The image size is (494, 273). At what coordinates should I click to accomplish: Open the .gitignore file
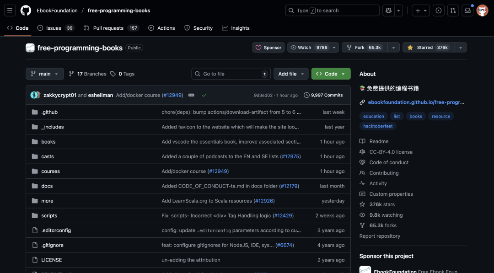tap(52, 245)
